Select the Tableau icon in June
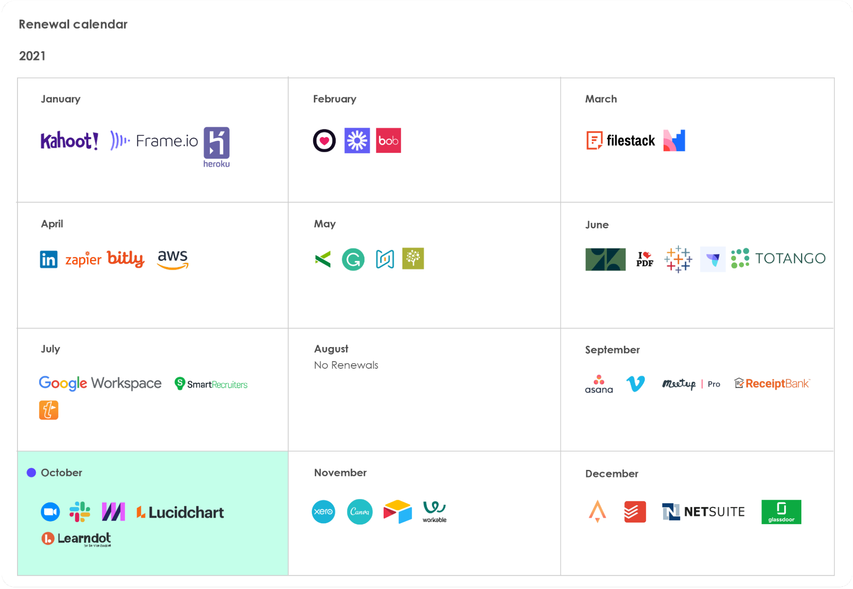The image size is (853, 589). click(x=678, y=259)
